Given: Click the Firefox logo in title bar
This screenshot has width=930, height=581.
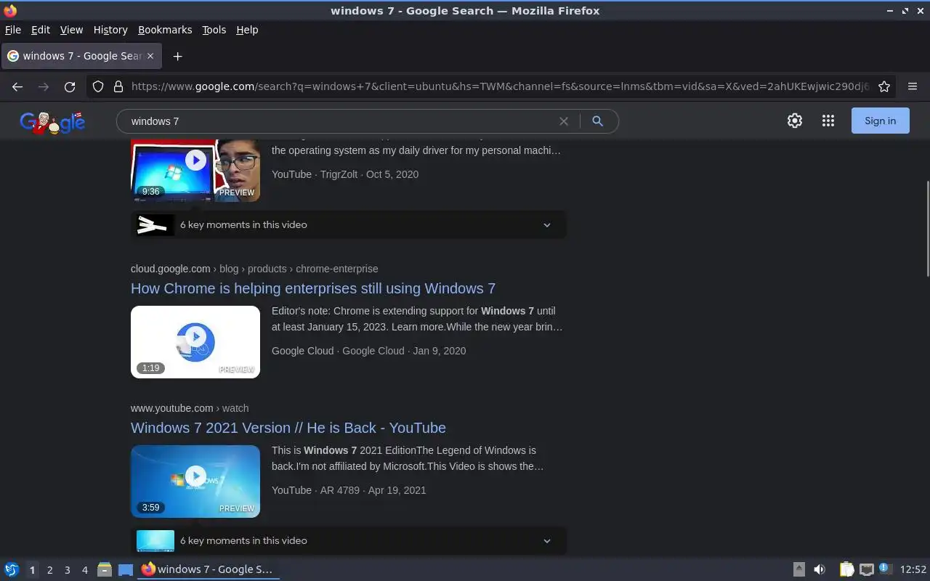Looking at the screenshot, I should 10,11.
